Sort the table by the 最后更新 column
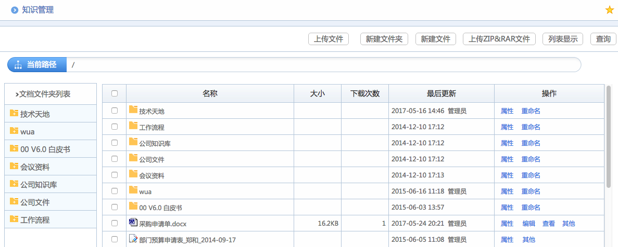The height and width of the screenshot is (247, 618). 441,94
